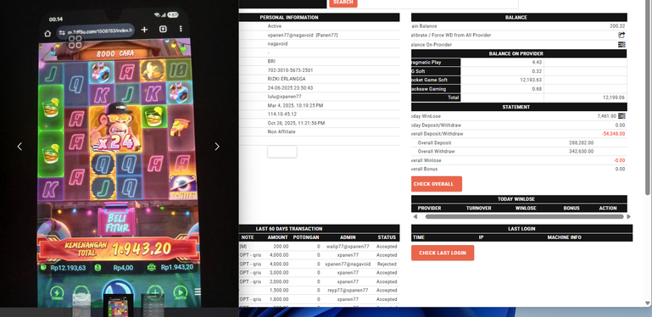This screenshot has height=317, width=652.
Task: Click the name RIZKI ERLANGGA
Action: tap(287, 79)
